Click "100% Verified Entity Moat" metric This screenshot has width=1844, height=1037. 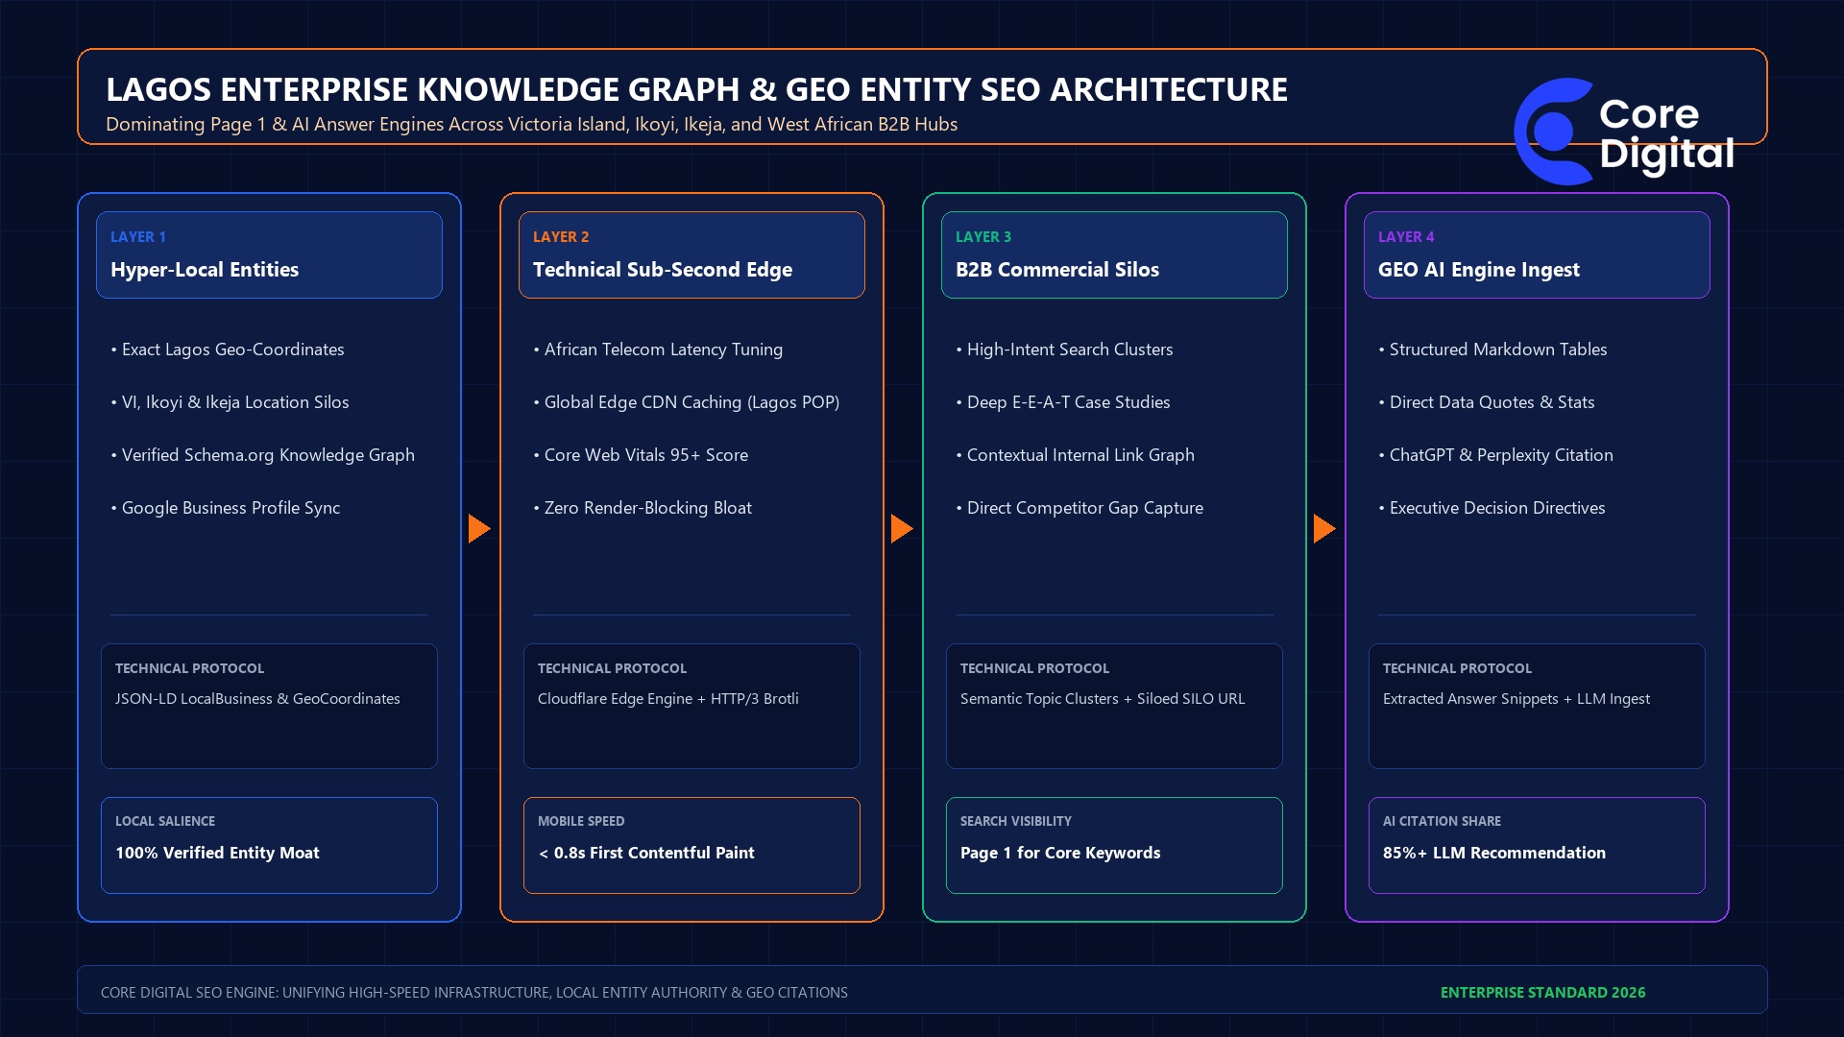(x=217, y=853)
